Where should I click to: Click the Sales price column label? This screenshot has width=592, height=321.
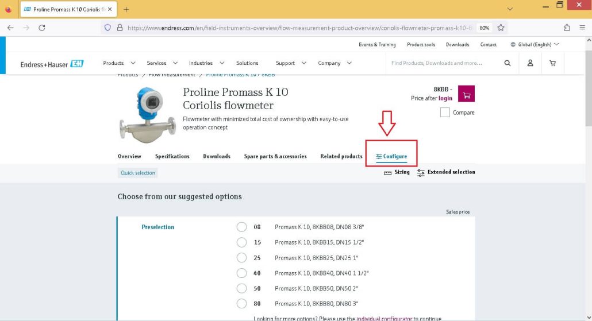[x=458, y=212]
